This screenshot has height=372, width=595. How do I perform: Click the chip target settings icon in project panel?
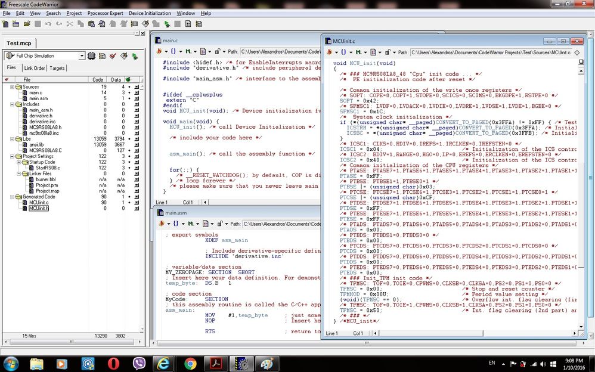(x=91, y=56)
